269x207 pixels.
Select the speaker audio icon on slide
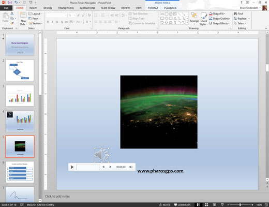pos(102,155)
